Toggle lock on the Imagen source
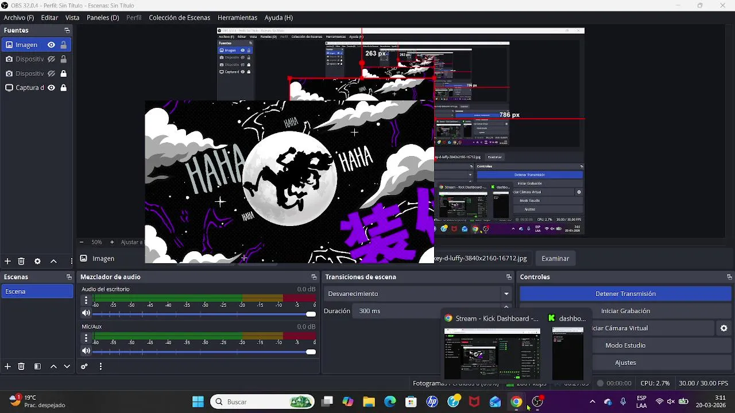Viewport: 735px width, 413px height. tap(63, 45)
